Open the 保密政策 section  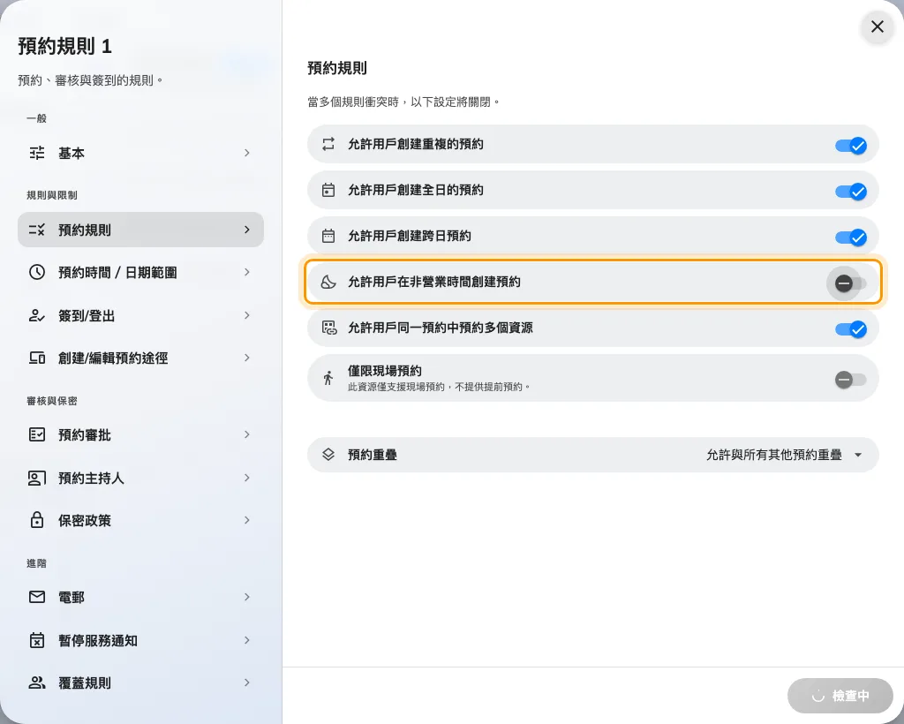pos(140,520)
